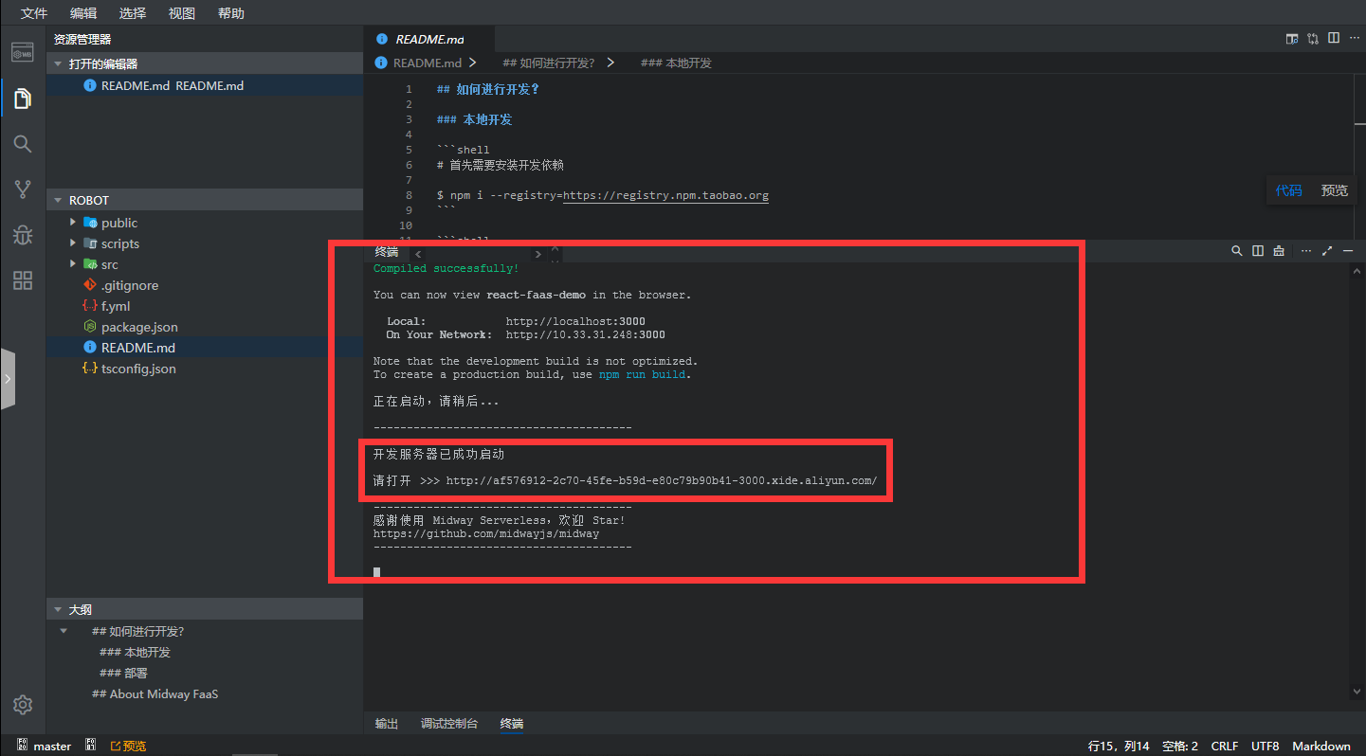Screen dimensions: 1366x756
Task: Collapse the ROBOT project section
Action: [x=57, y=200]
